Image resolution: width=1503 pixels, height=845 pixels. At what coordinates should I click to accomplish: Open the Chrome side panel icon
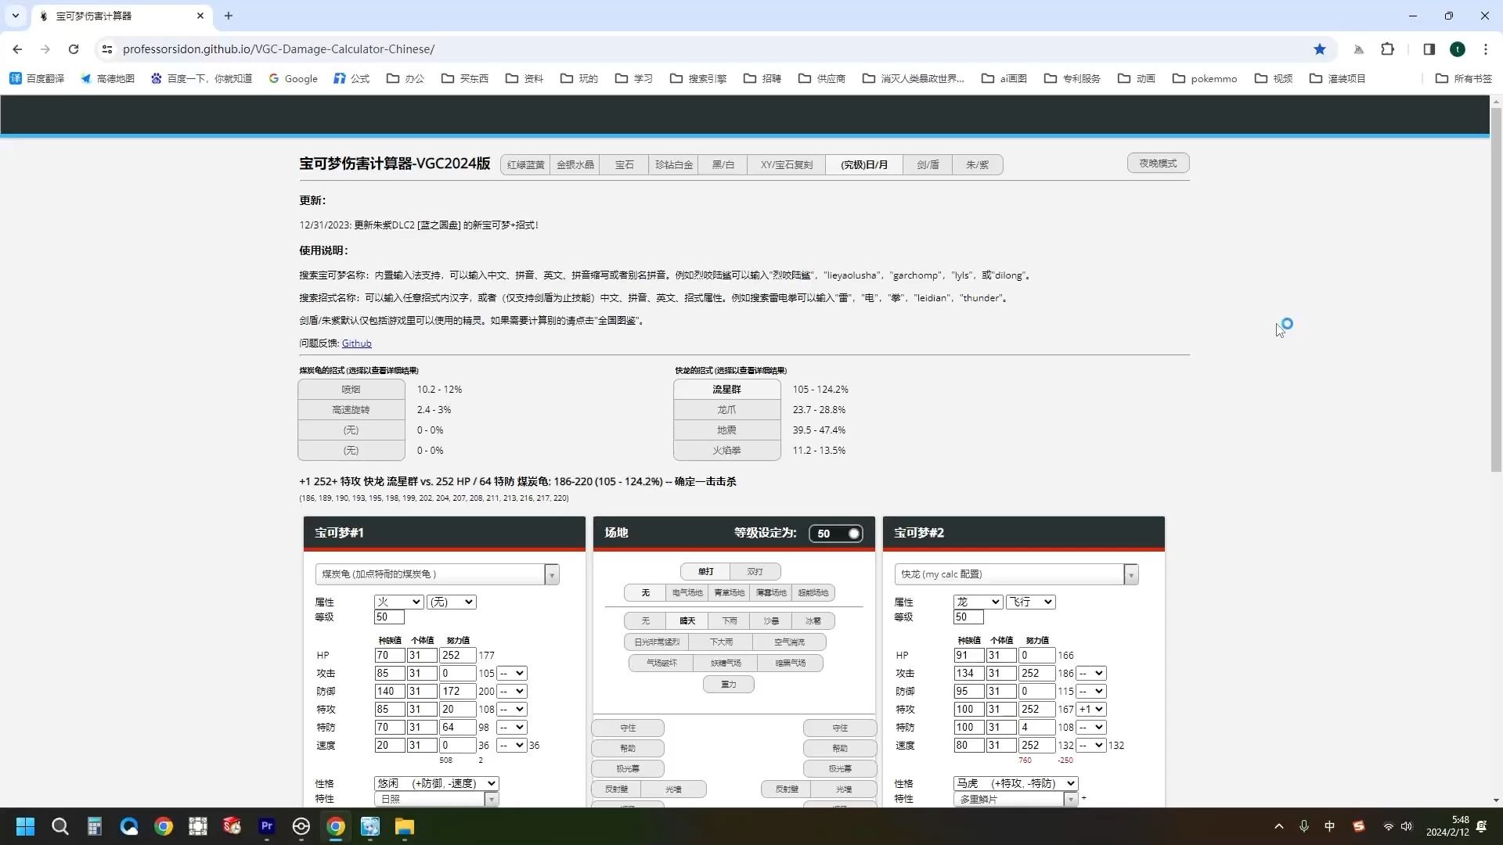coord(1429,49)
